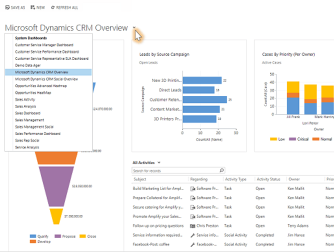Collapse the dashboard selector chevron next to title

tap(134, 28)
